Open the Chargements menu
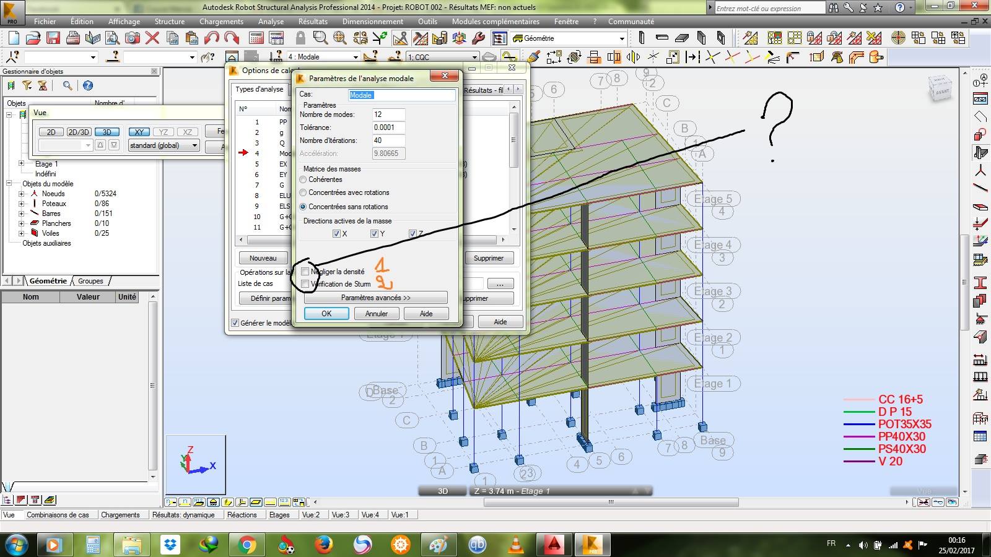 221,21
